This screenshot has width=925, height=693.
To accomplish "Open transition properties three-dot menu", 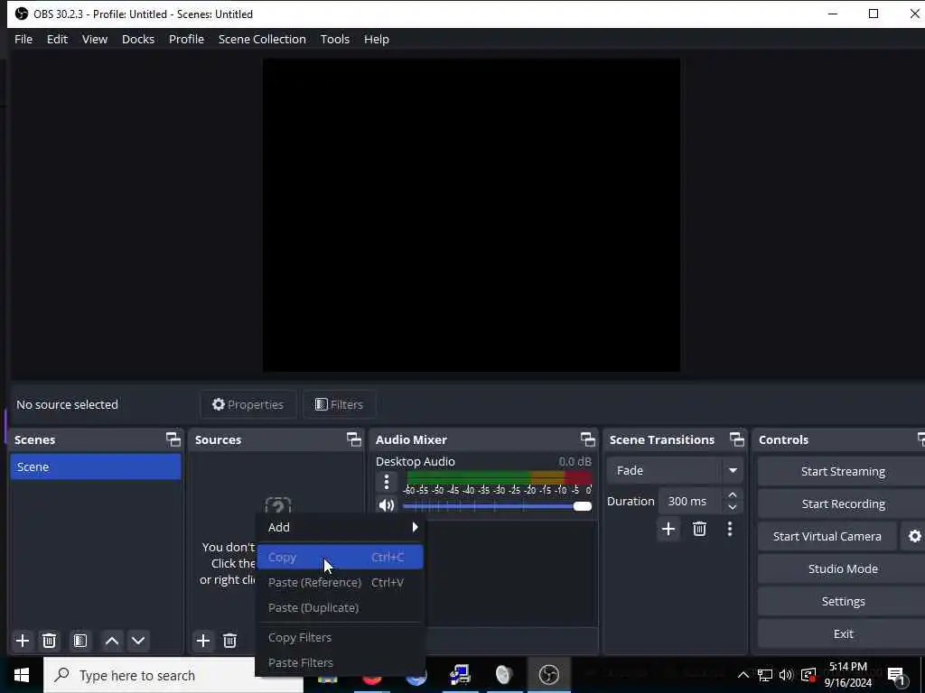I will [730, 529].
